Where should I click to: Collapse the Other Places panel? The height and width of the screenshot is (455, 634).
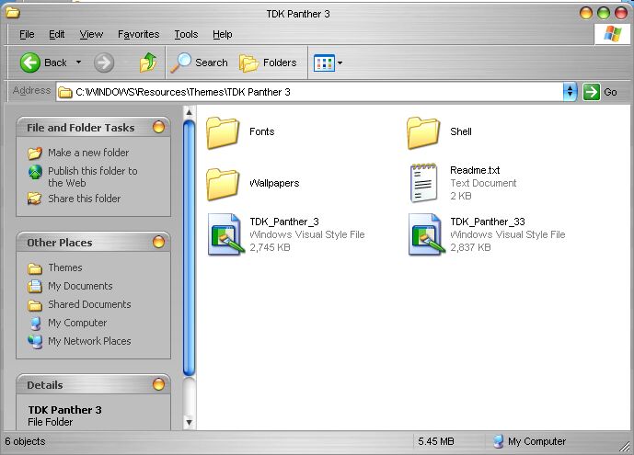click(x=158, y=242)
